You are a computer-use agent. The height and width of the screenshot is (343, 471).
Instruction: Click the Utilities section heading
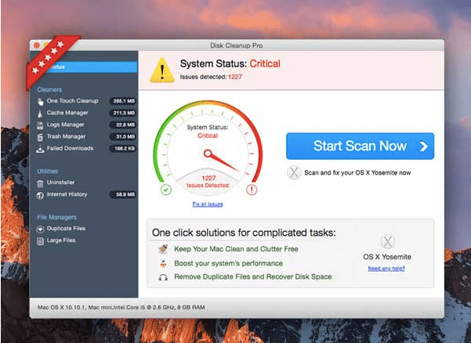48,171
